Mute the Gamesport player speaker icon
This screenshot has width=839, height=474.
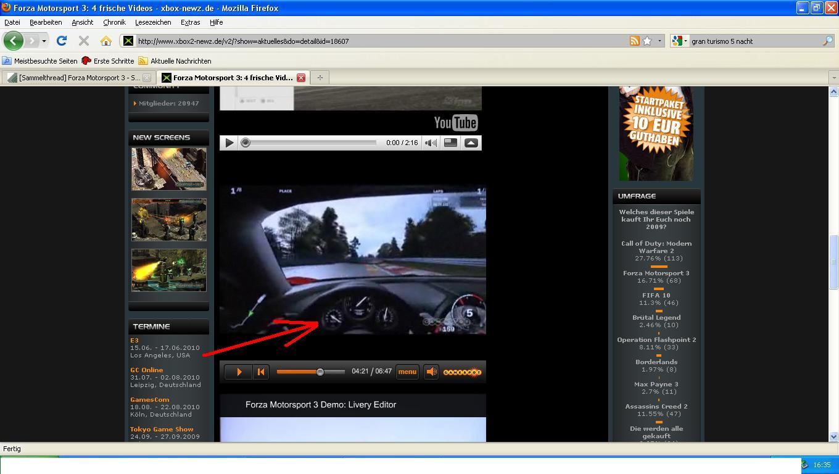click(x=431, y=372)
